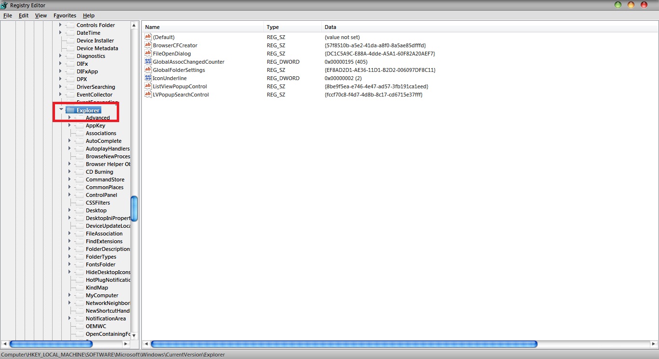Select the LVPopupSearchControl value icon
This screenshot has width=659, height=359.
click(148, 95)
